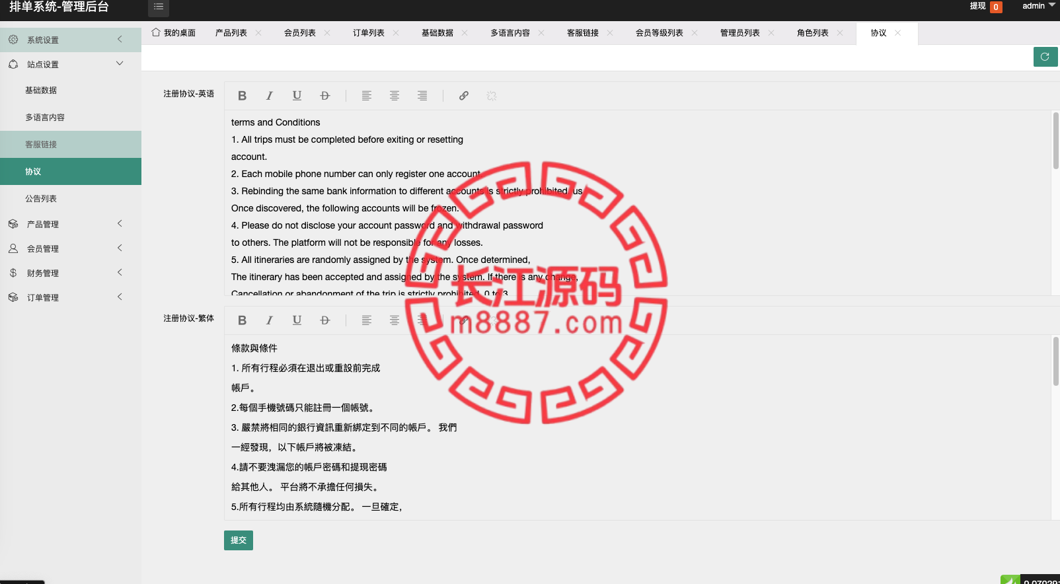
Task: Apply italic in English agreement editor
Action: [270, 96]
